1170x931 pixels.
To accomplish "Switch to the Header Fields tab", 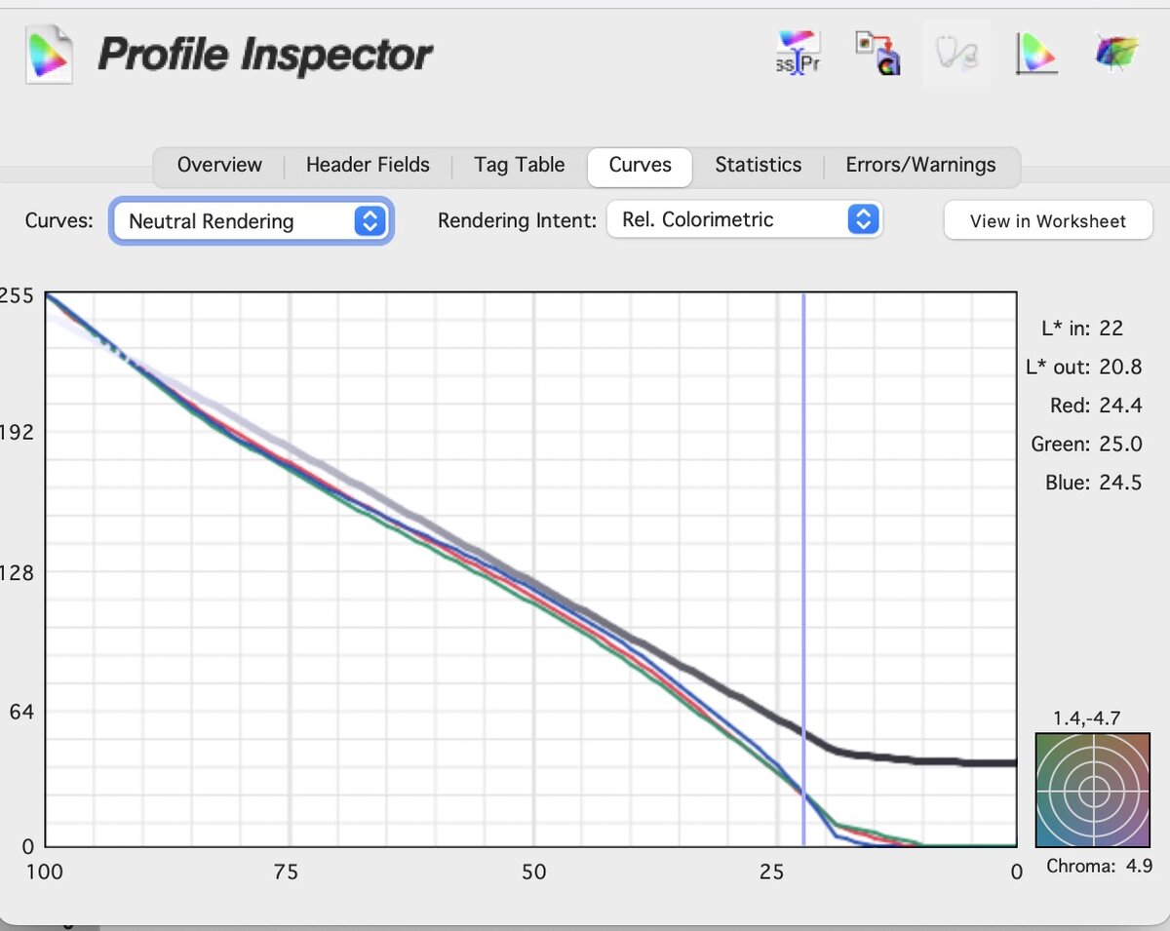I will coord(368,166).
